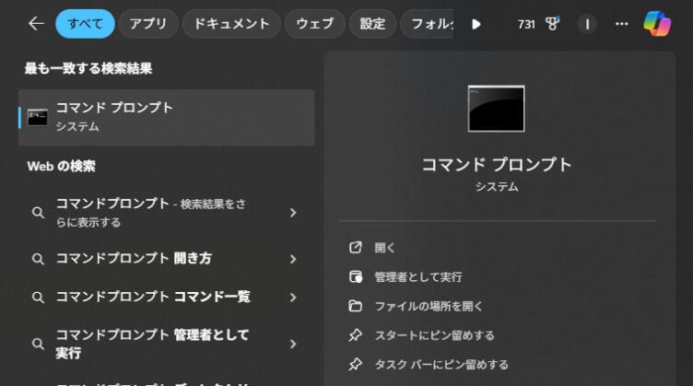
Task: Click the search icon beside コマンドプロンプト 開き方
Action: (38, 259)
